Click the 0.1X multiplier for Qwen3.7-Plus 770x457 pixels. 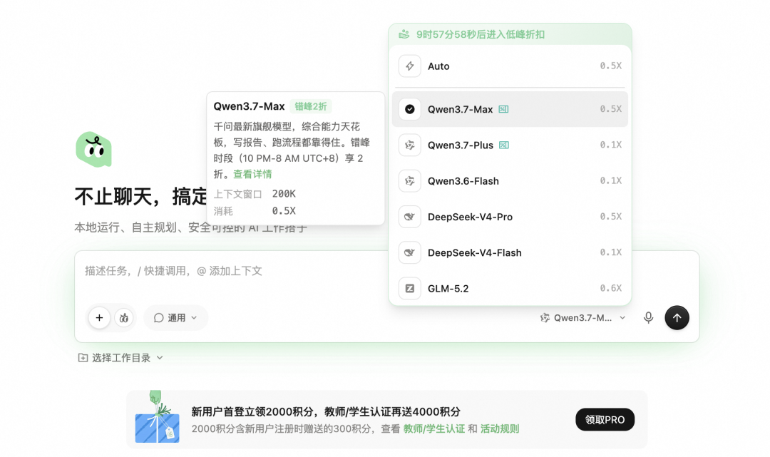pos(610,145)
